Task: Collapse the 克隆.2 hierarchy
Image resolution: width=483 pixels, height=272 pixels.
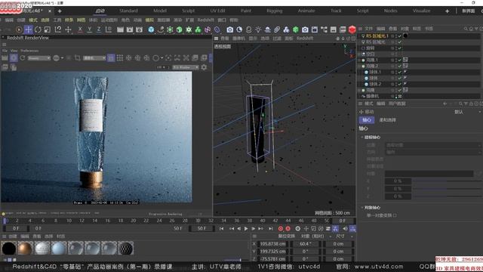Action: pos(359,66)
